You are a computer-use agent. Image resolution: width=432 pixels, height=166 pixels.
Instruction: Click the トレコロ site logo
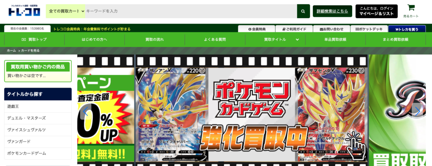24,11
